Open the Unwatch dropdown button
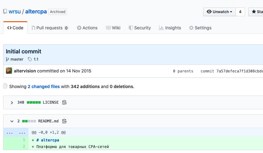Viewport: 263px width, 153px height. coord(219,12)
